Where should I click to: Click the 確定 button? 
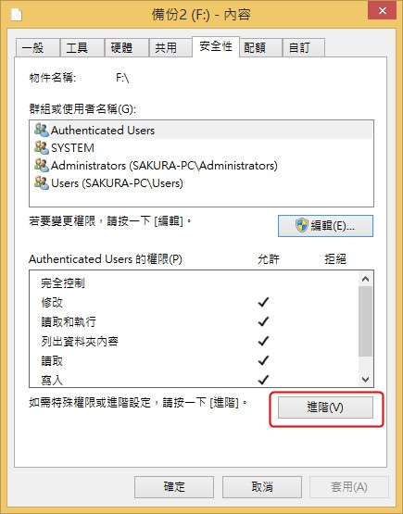pos(174,487)
